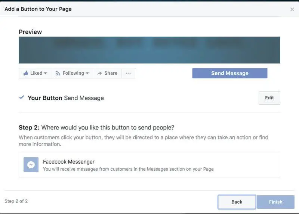The height and width of the screenshot is (214, 299).
Task: Click the 'When customers click your button' description
Action: [x=144, y=141]
